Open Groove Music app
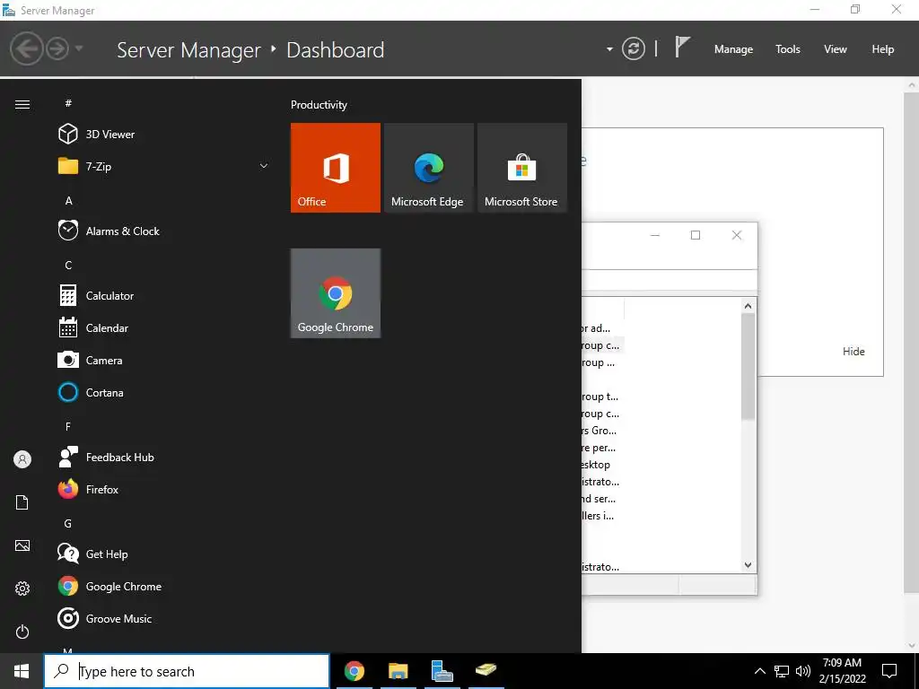 coord(163,618)
